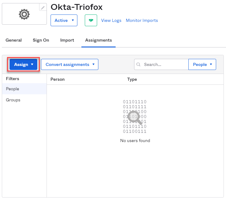The width and height of the screenshot is (226, 200).
Task: Click the Person column header
Action: (58, 79)
